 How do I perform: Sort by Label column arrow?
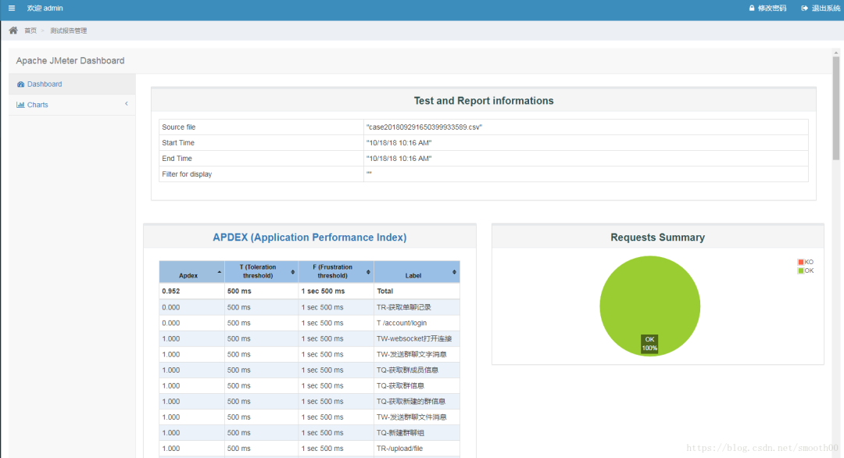454,272
